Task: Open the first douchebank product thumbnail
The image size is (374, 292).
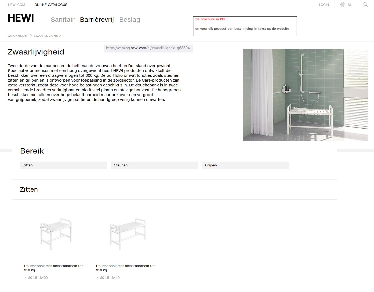Action: coord(56,234)
